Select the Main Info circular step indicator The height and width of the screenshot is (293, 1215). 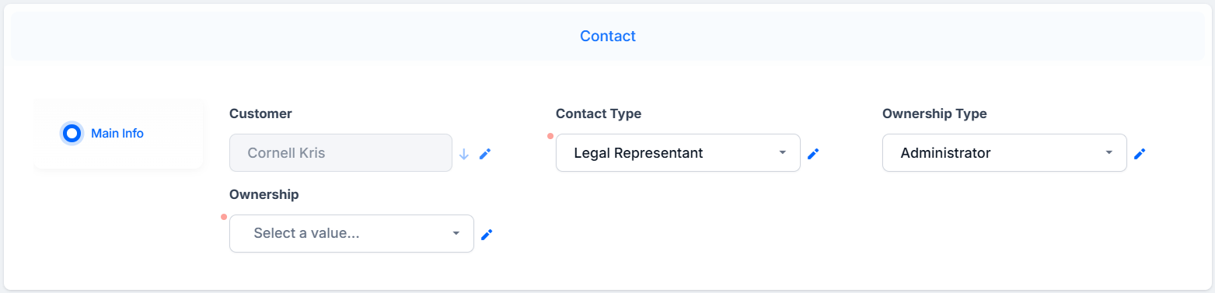click(72, 134)
